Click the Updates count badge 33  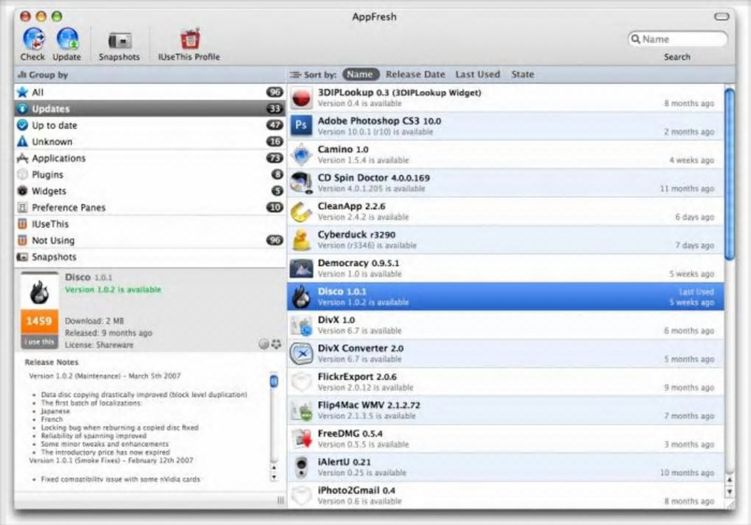275,109
